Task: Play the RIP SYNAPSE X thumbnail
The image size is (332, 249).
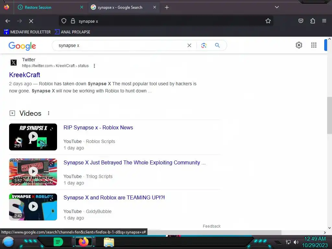Action: 33,137
